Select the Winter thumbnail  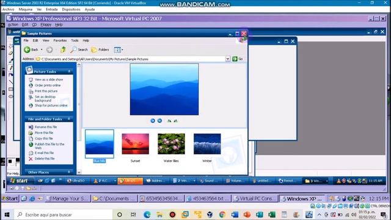[x=207, y=144]
